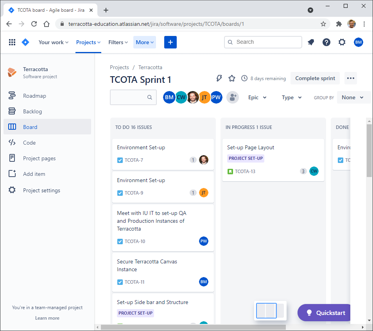Viewport: 373px width, 331px height.
Task: Open BM profile avatar in top bar
Action: point(358,42)
